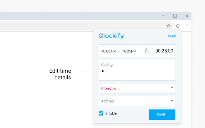Open the Chrome three-dot menu

tap(187, 26)
